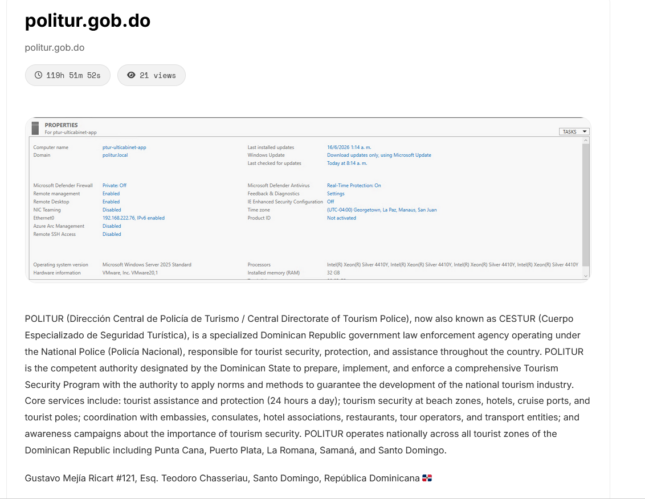The width and height of the screenshot is (645, 499).
Task: Click the time zone UTC-04:00 link
Action: point(382,210)
